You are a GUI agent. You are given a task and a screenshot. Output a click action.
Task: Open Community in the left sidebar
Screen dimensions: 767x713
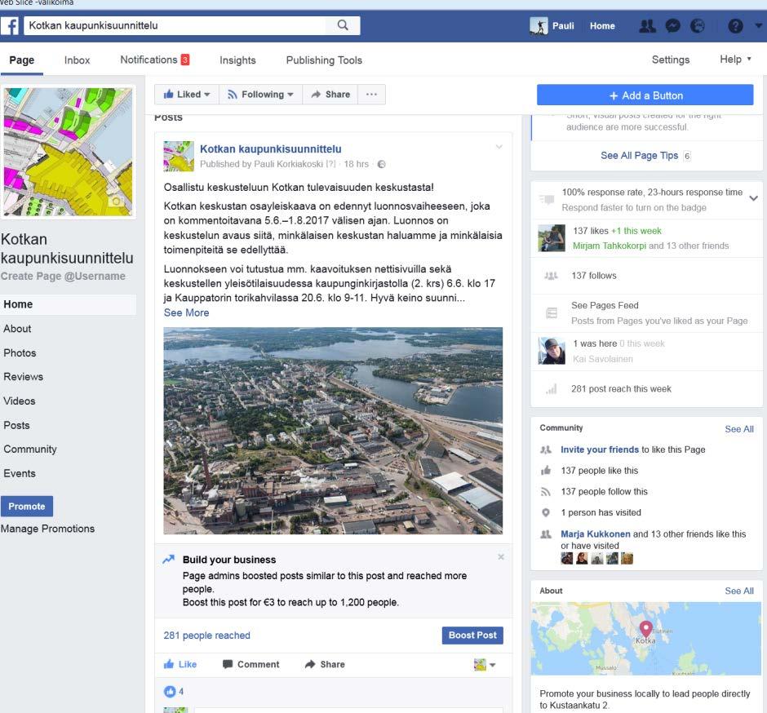[x=30, y=449]
